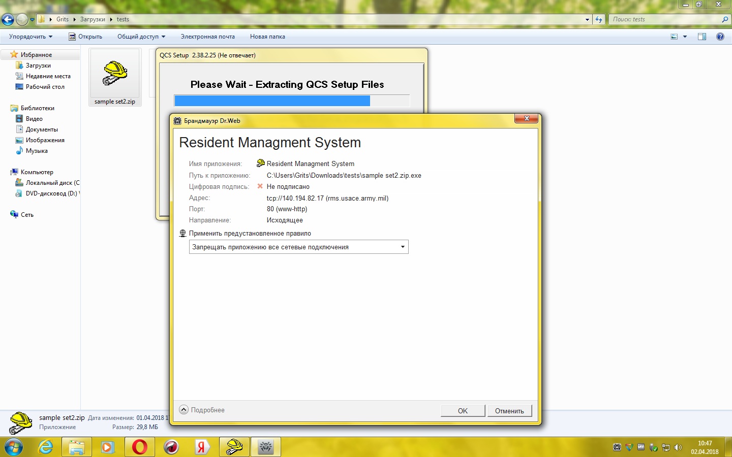Open the Общий доступ menu
The width and height of the screenshot is (732, 457).
pos(141,37)
